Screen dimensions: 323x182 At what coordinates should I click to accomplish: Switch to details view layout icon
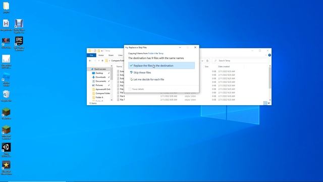(x=265, y=103)
